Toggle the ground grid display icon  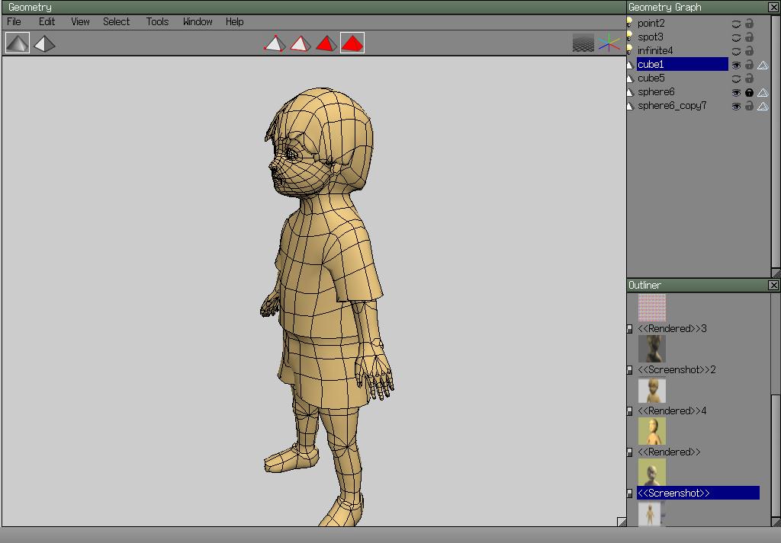click(x=583, y=43)
